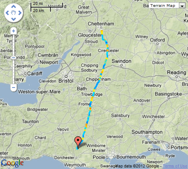Viewport: 188px width, 169px height.
Task: Click the hand icon in pan control
Action: pos(14,13)
